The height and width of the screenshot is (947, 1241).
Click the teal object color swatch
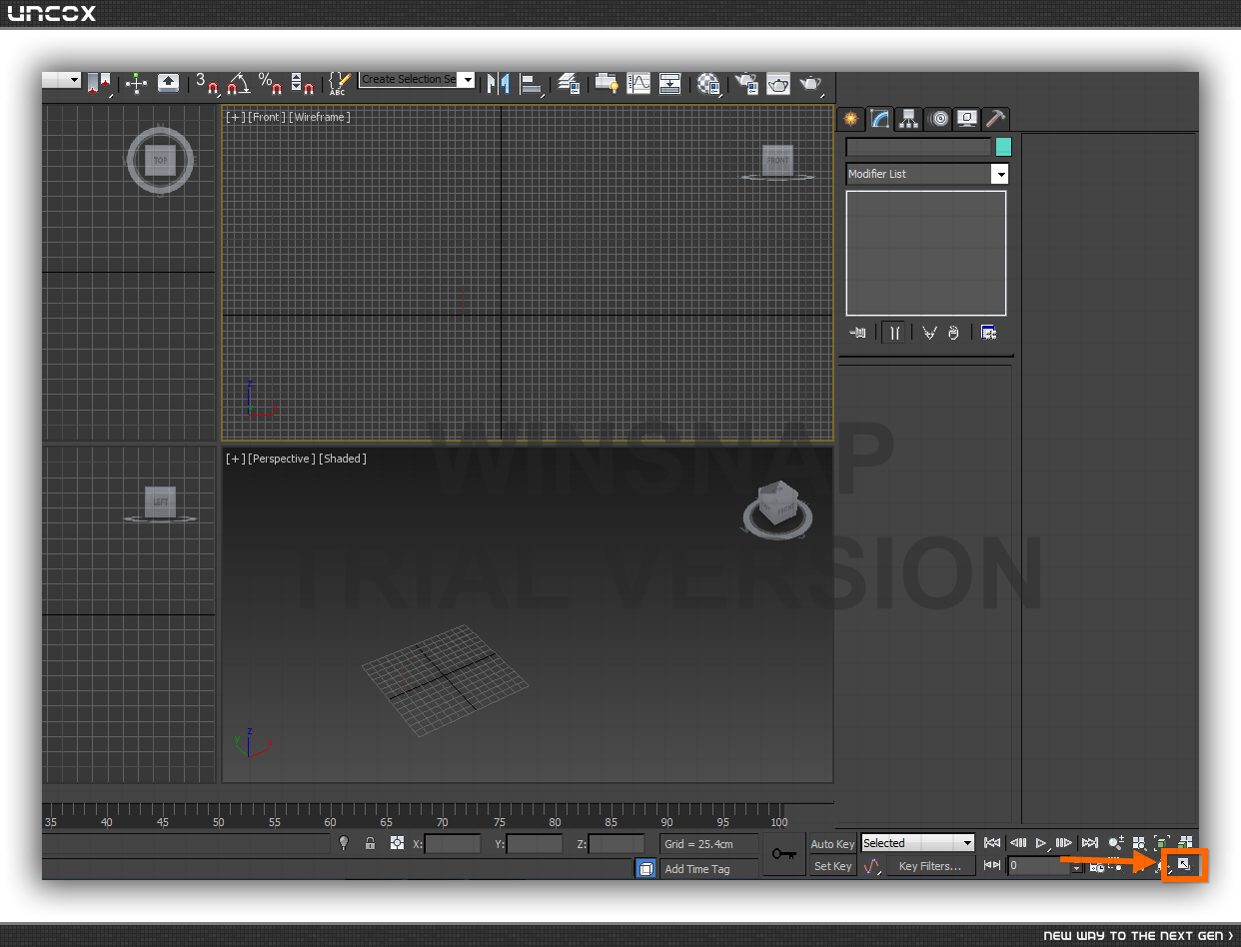pyautogui.click(x=1003, y=147)
